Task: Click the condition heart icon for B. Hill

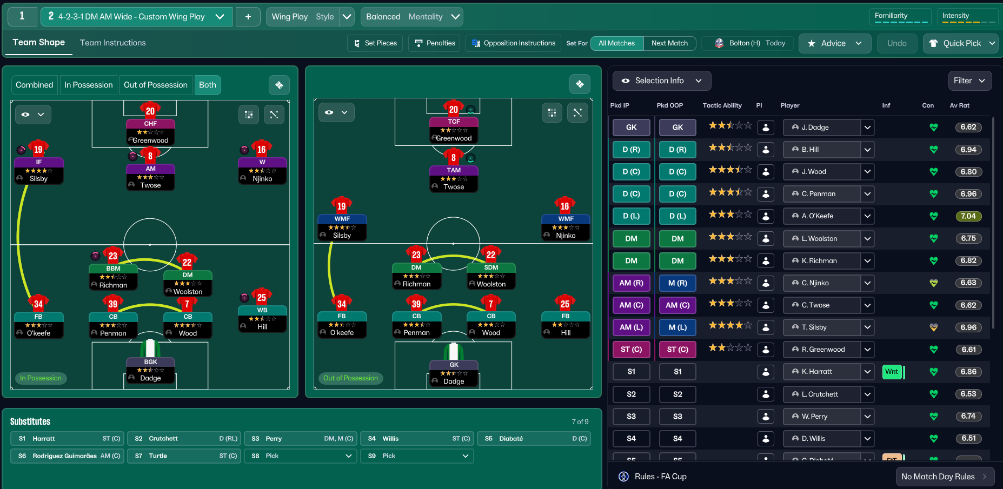Action: (x=933, y=150)
